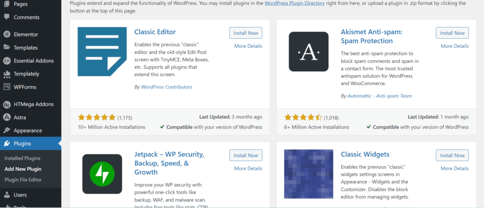Click the Classic Widgets title link
Viewport: 484px width, 208px height.
point(365,154)
